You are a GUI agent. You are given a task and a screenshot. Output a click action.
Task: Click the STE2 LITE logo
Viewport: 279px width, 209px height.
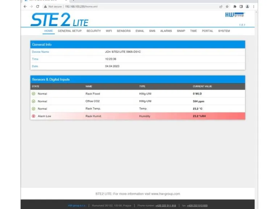[x=59, y=20]
